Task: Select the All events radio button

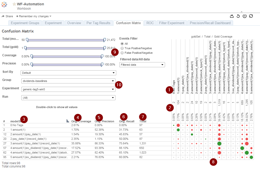Action: click(122, 44)
